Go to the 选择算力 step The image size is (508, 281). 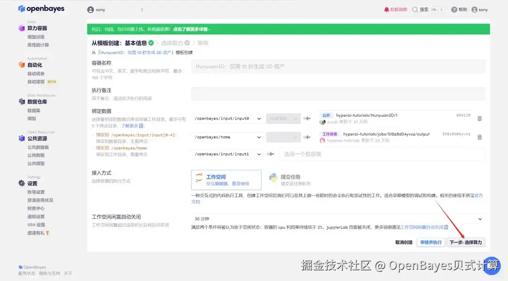point(175,43)
